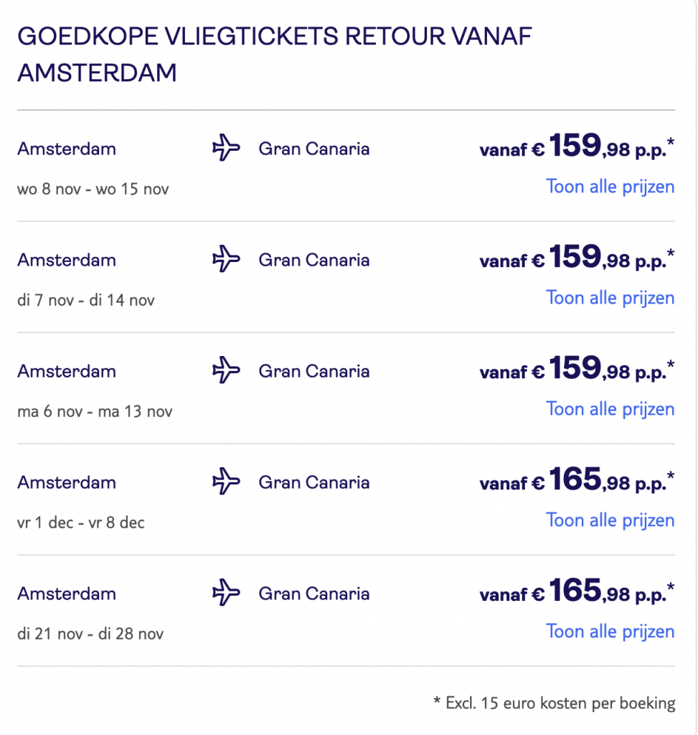Viewport: 698px width, 735px height.
Task: Click airplane icon in 21 nov flight row
Action: pos(226,594)
